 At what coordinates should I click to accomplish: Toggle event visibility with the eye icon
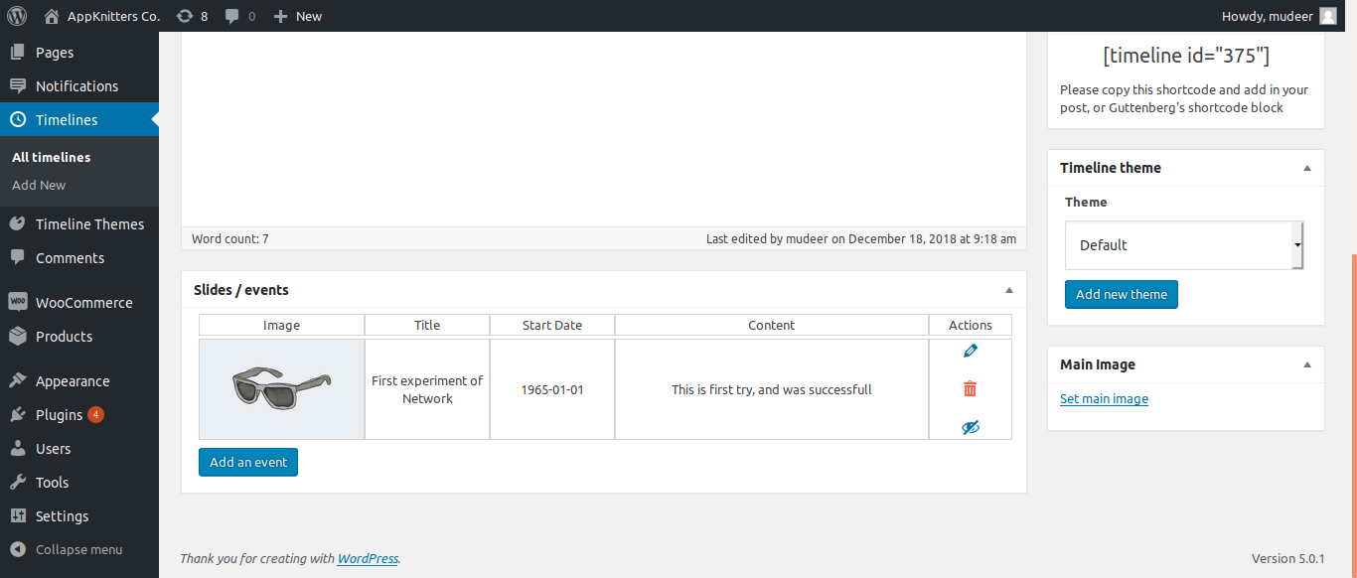[971, 427]
